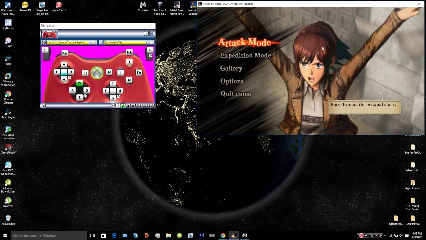Open HyperCam 4 desktop icon
The image size is (426, 240).
click(59, 7)
